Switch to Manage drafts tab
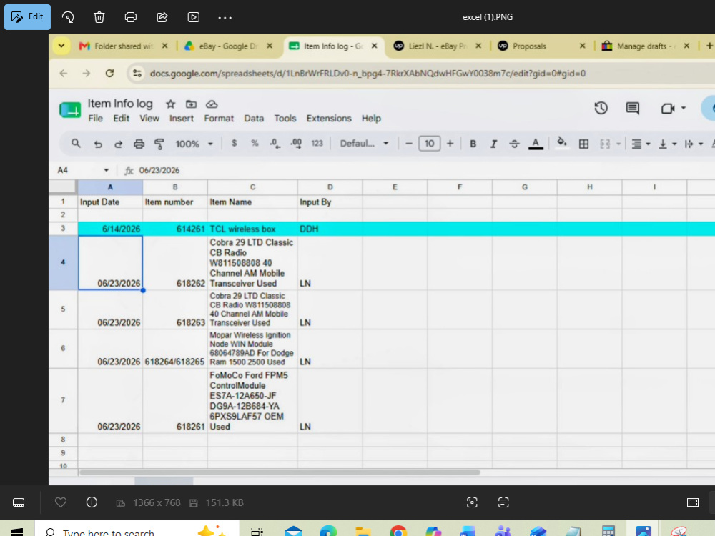The height and width of the screenshot is (536, 715). point(646,46)
